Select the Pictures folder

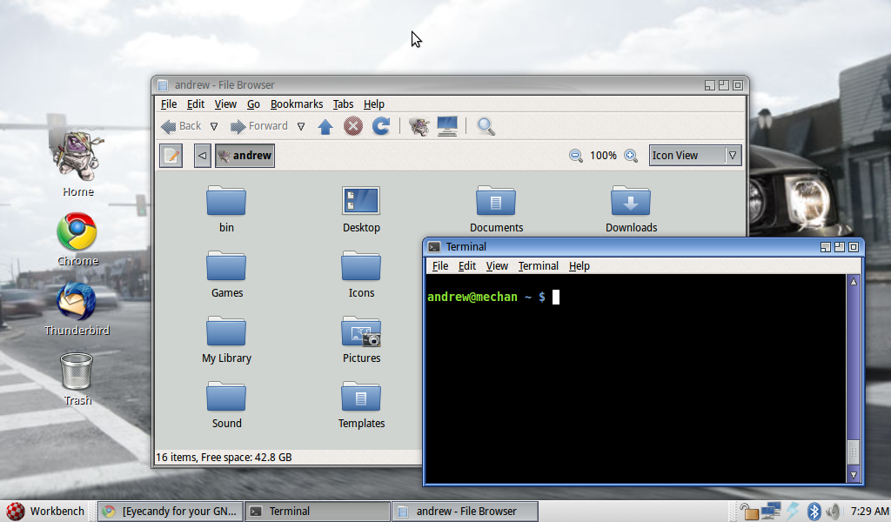361,339
